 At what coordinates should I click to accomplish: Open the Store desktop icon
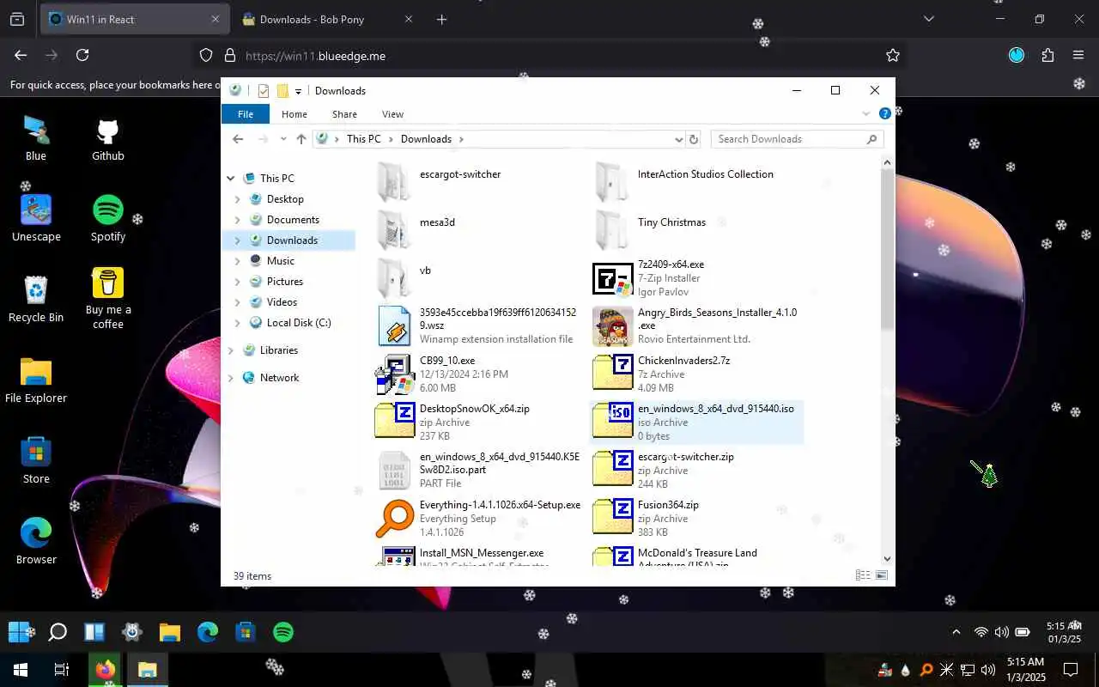36,461
